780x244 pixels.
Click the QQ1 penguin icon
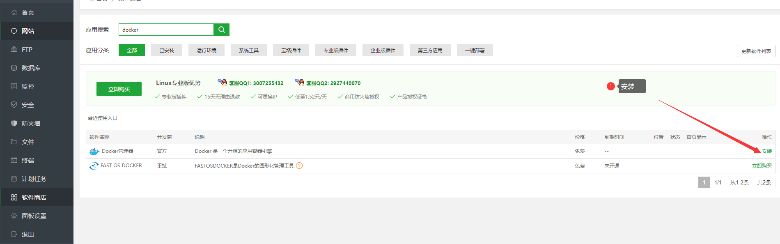(x=222, y=82)
